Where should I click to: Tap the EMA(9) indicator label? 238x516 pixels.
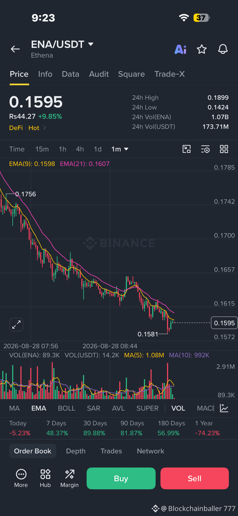click(32, 164)
